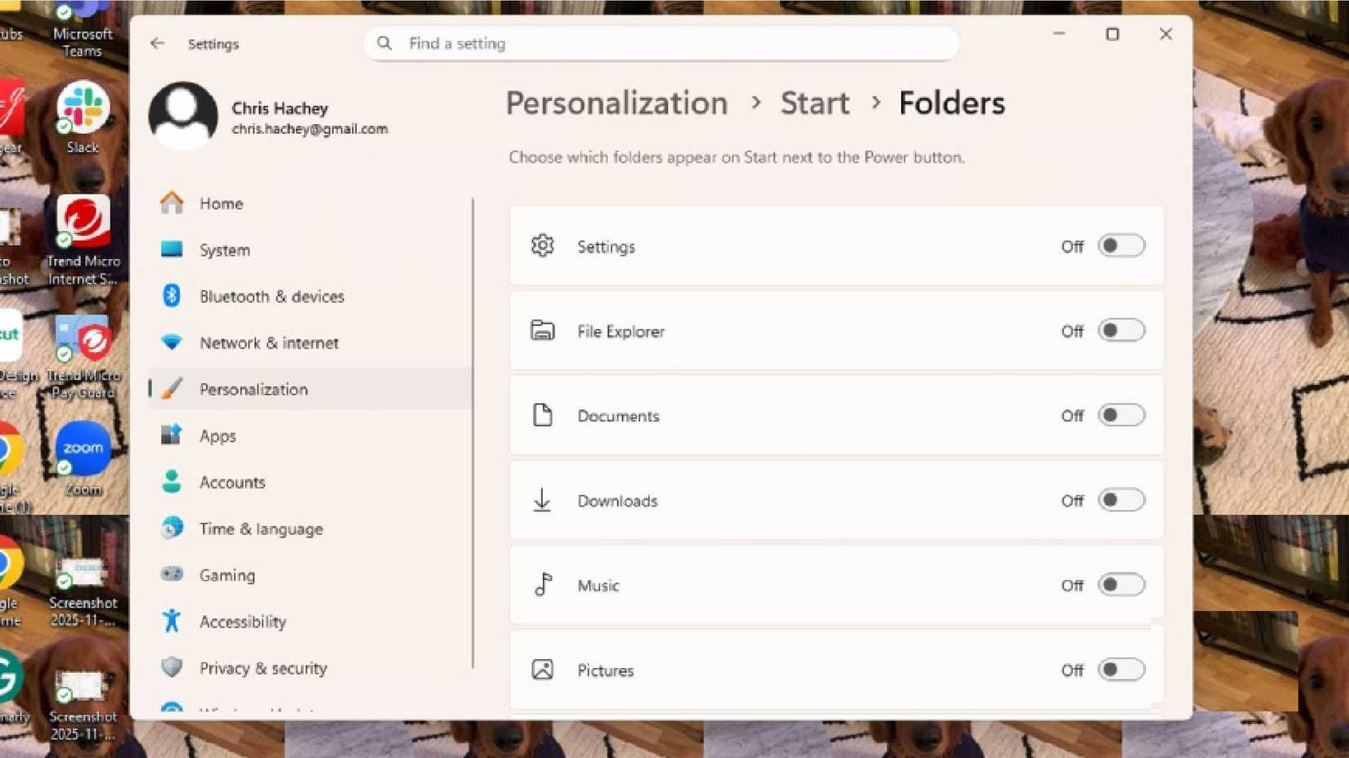Select the System sidebar icon
Image resolution: width=1349 pixels, height=758 pixels.
[173, 250]
